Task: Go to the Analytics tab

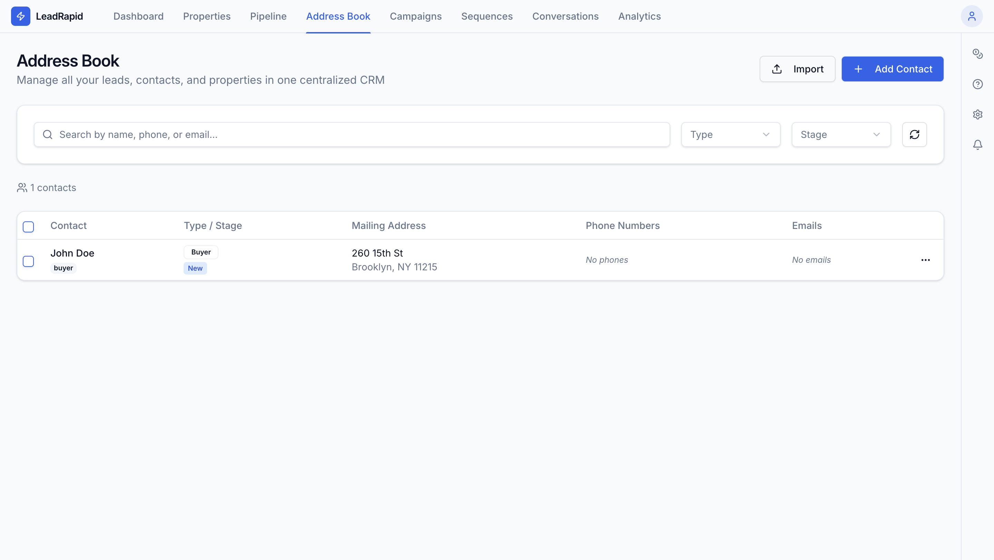Action: (x=640, y=16)
